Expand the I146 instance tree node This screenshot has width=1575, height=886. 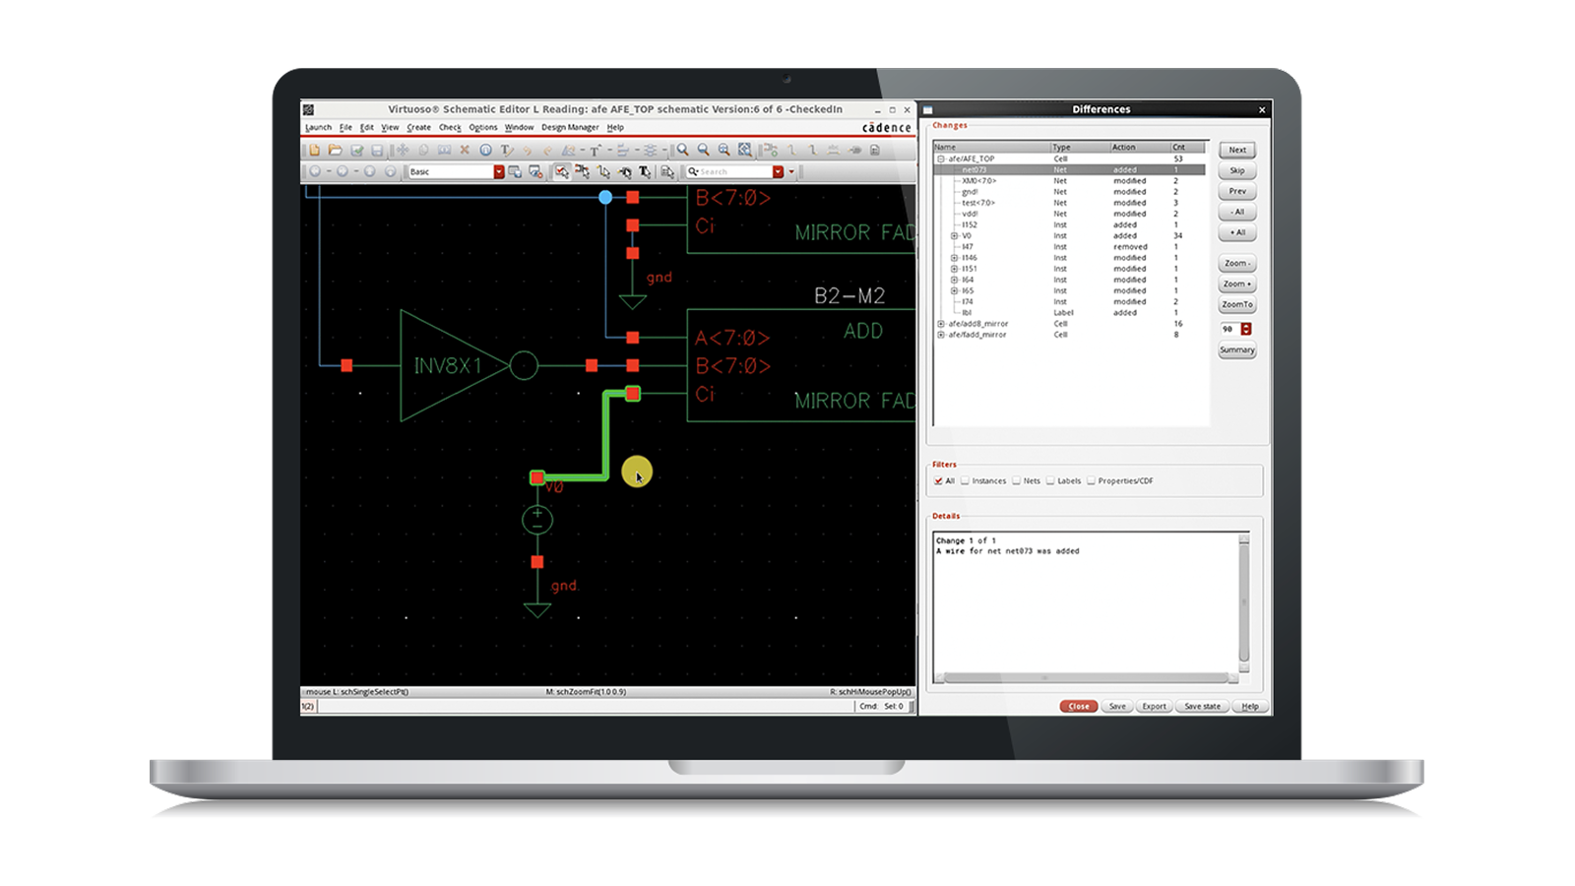tap(954, 258)
